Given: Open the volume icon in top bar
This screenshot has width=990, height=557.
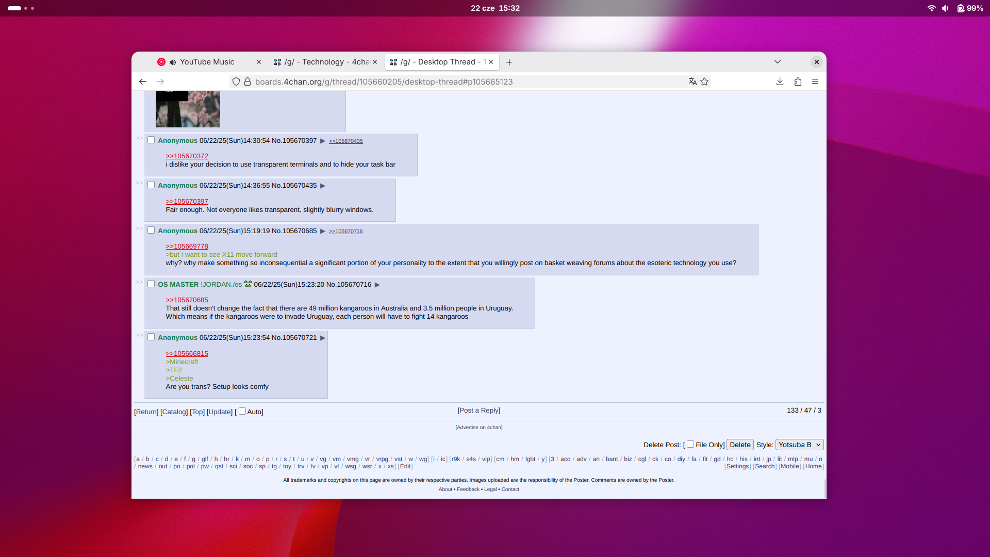Looking at the screenshot, I should 945,8.
